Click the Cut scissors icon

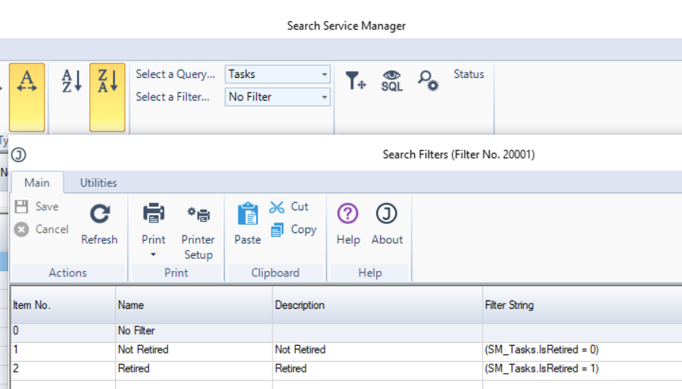pyautogui.click(x=277, y=207)
